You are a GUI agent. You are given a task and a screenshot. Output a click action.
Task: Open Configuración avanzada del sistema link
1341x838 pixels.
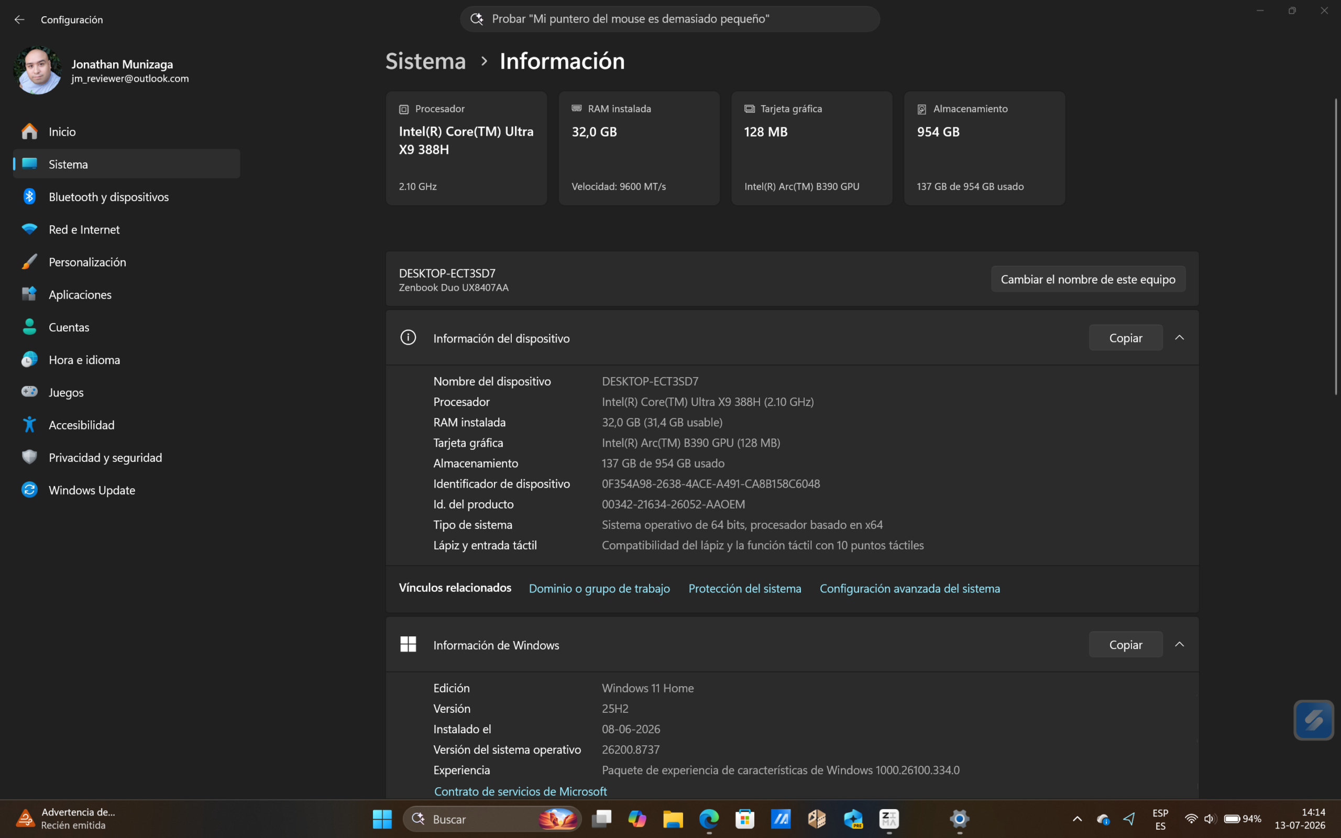(x=910, y=589)
